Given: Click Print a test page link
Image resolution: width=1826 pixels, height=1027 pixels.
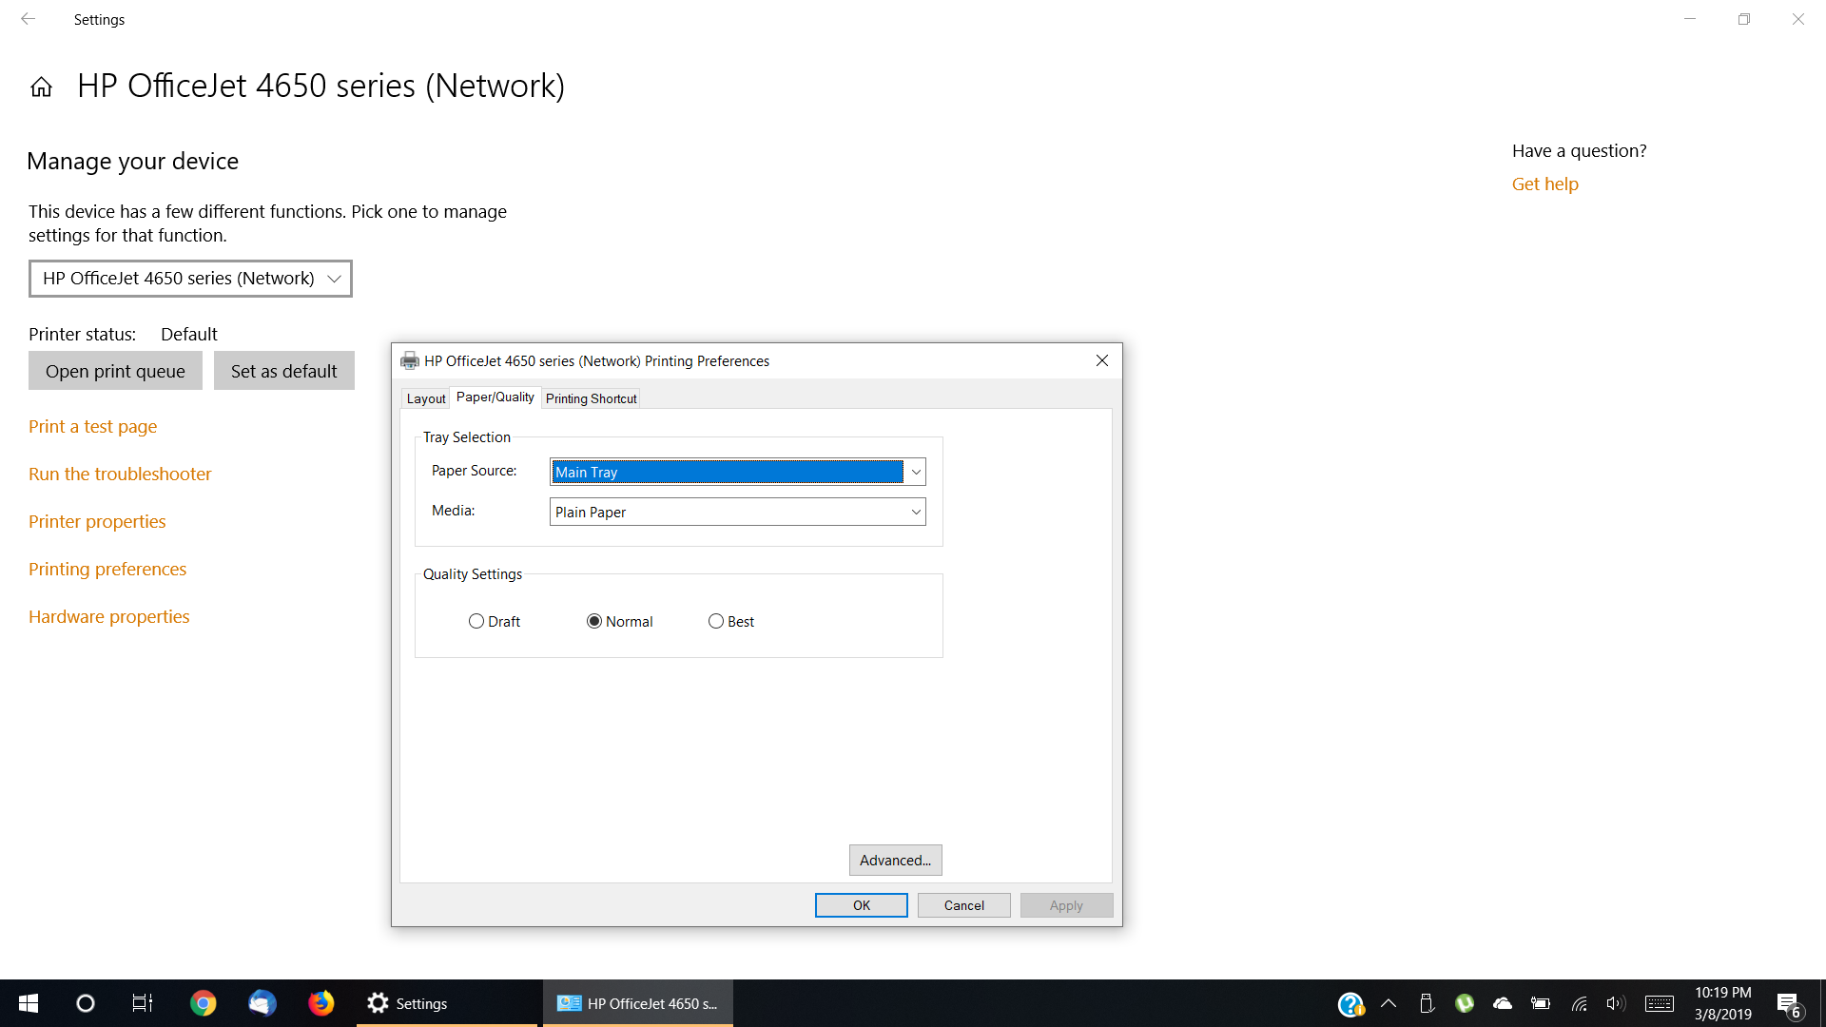Looking at the screenshot, I should pyautogui.click(x=93, y=426).
